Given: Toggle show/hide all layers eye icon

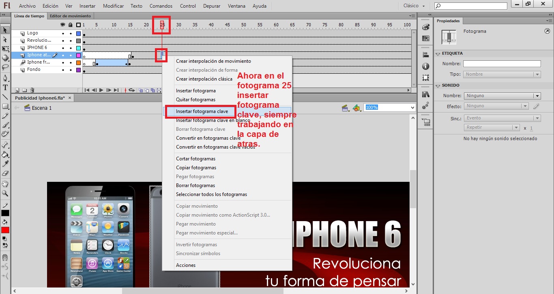Looking at the screenshot, I should point(63,25).
